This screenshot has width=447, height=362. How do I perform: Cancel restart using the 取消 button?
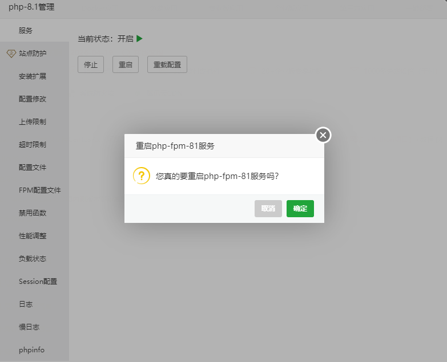[x=268, y=209]
